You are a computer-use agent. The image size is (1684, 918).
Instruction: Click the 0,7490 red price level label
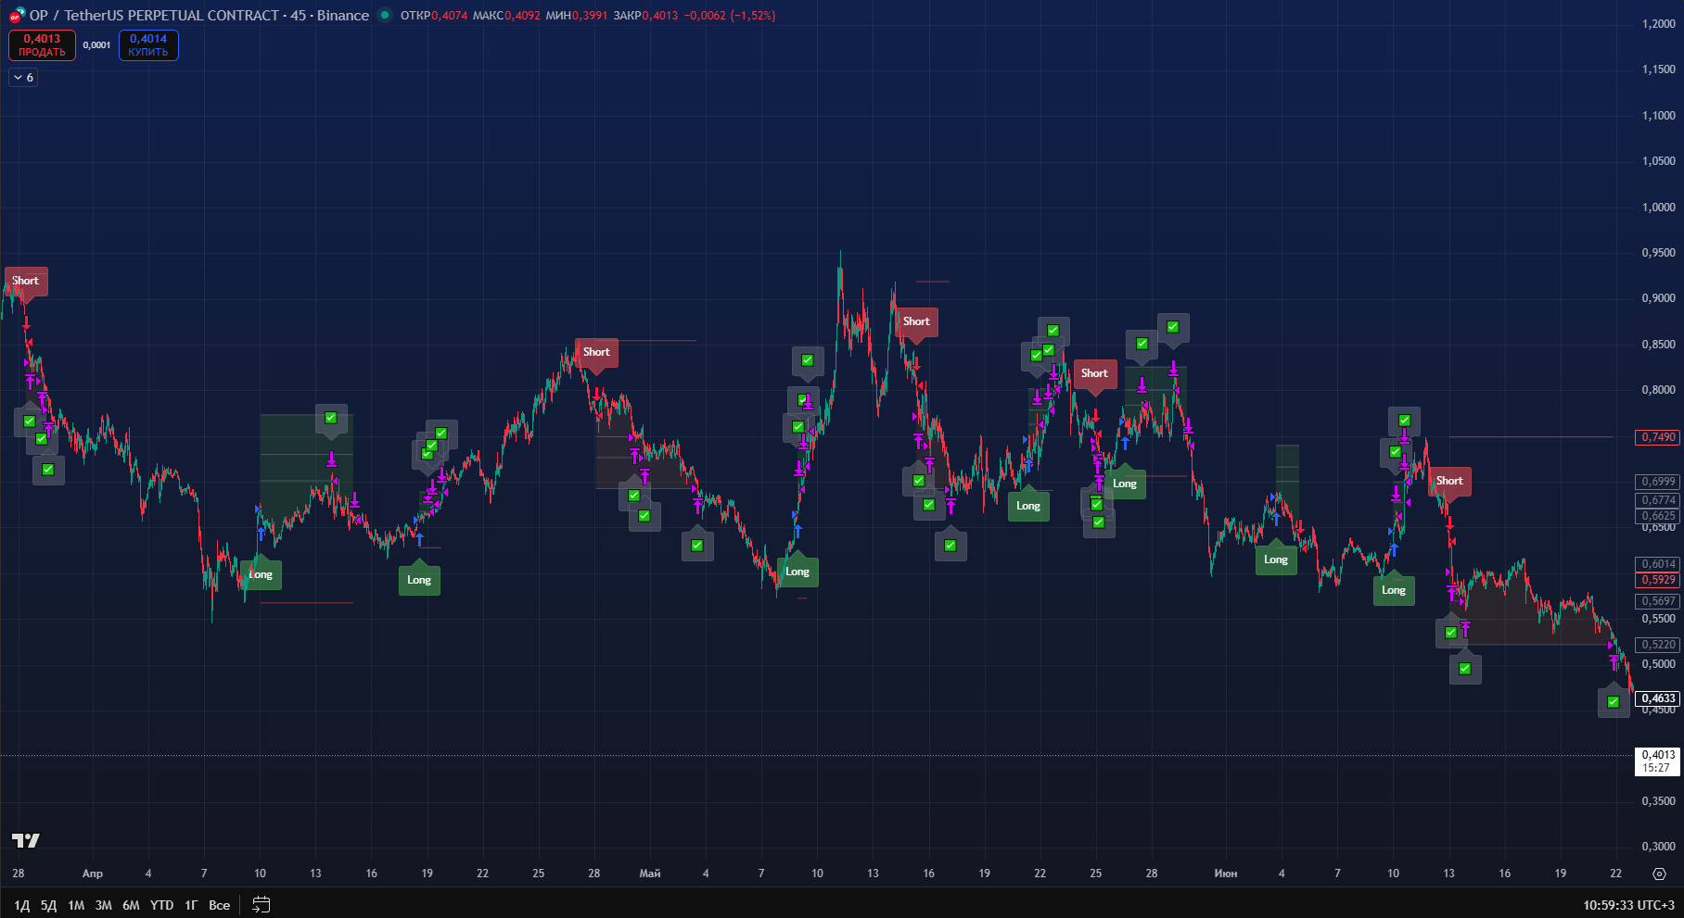click(1659, 437)
